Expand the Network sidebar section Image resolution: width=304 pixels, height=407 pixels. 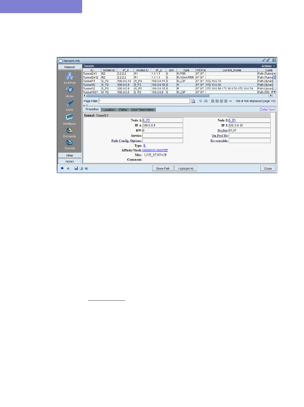[x=70, y=67]
